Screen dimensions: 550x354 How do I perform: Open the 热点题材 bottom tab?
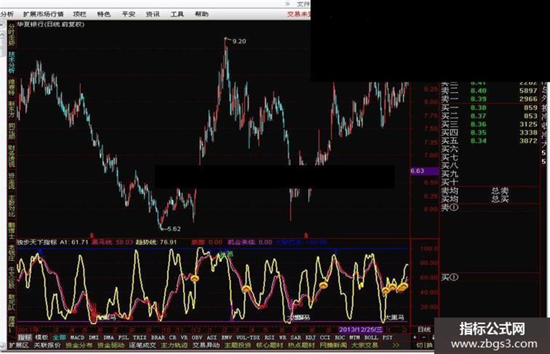click(x=301, y=345)
